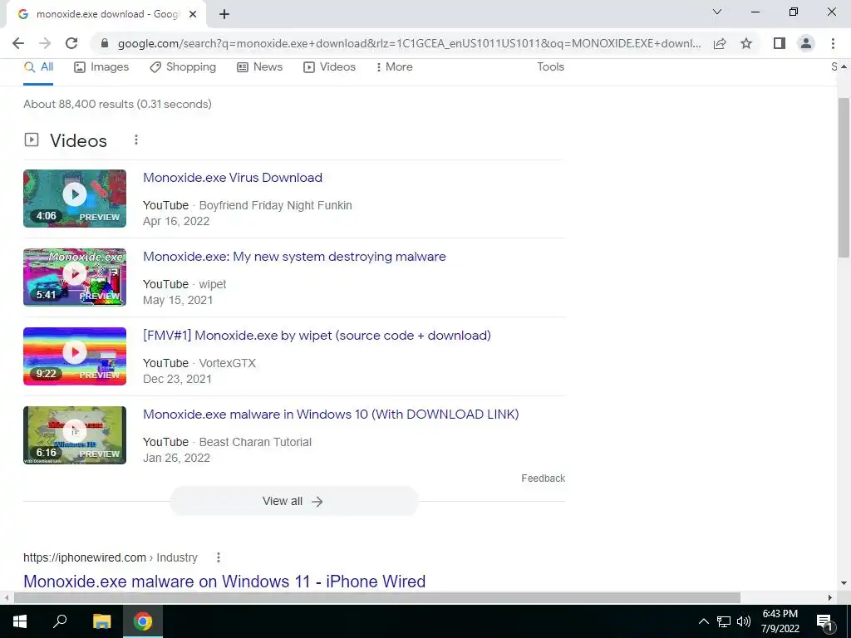Show hidden system tray icons
This screenshot has height=638, width=851.
pos(703,621)
